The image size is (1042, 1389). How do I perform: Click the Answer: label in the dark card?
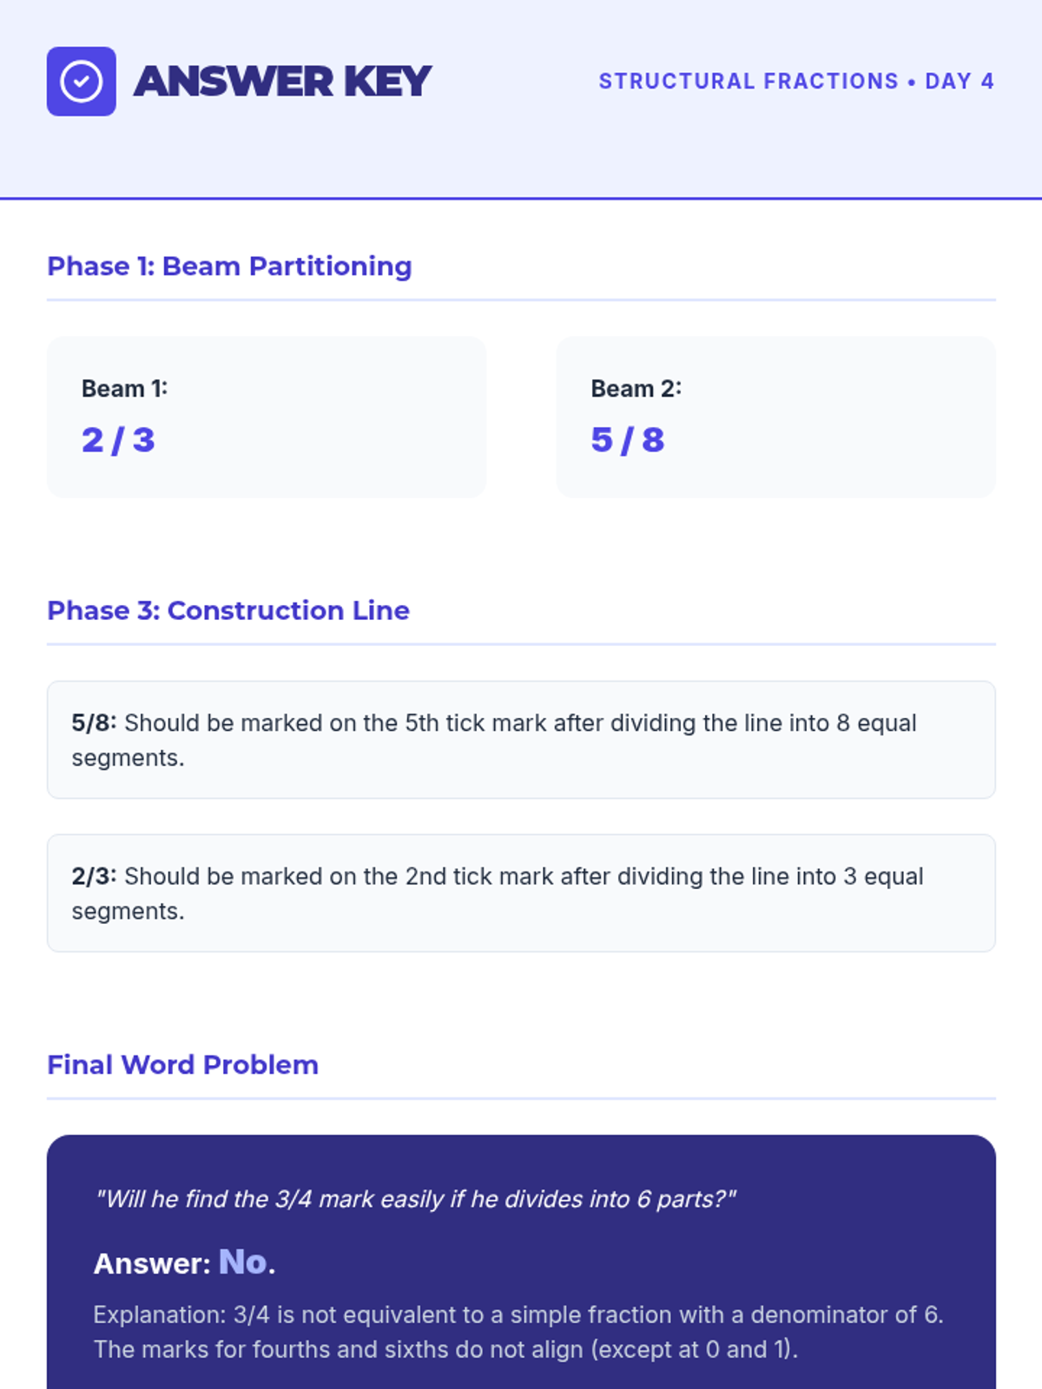(152, 1264)
